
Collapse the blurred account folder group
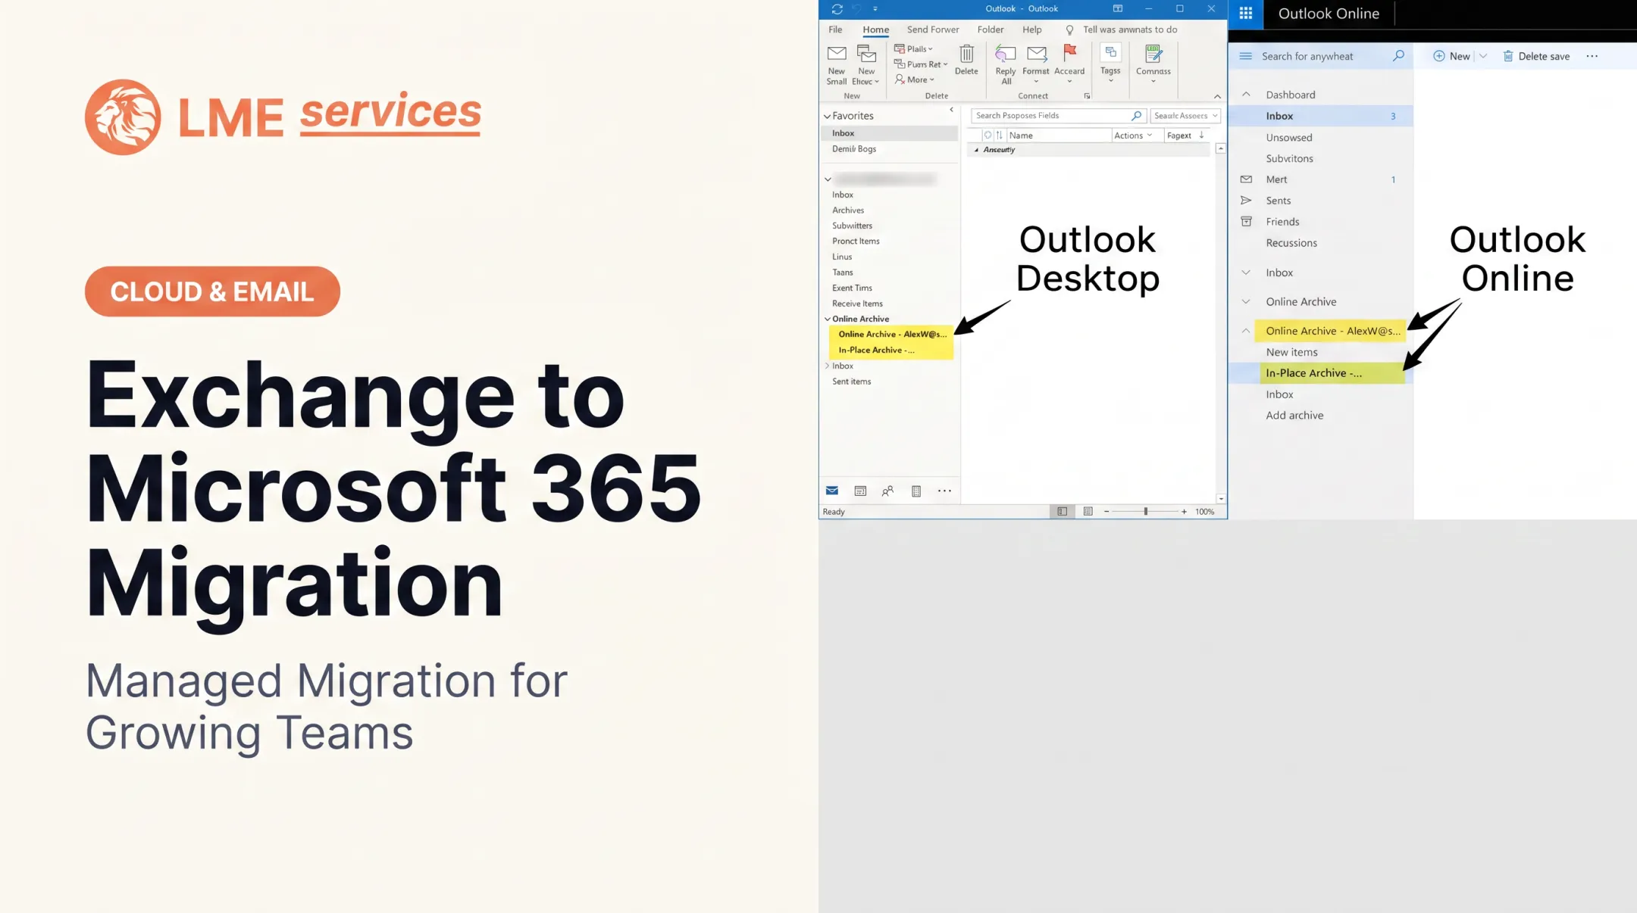tap(828, 179)
